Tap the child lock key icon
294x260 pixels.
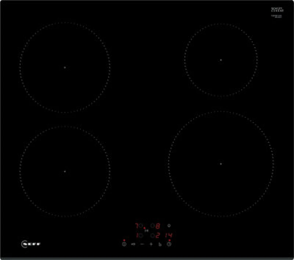coord(160,244)
